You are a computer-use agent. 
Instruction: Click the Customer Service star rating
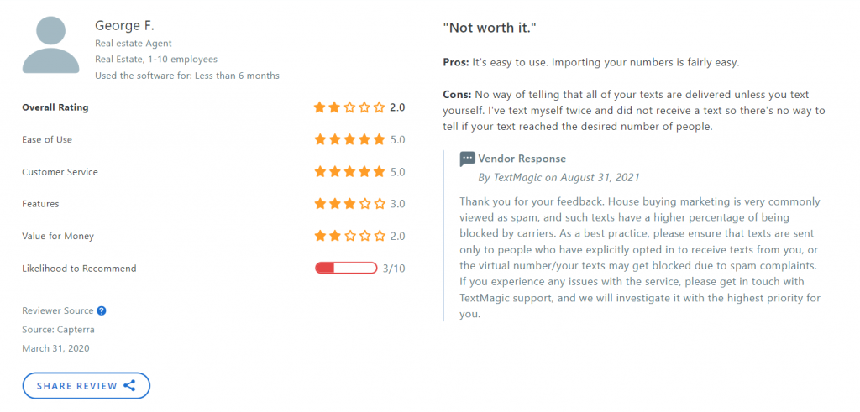point(349,172)
